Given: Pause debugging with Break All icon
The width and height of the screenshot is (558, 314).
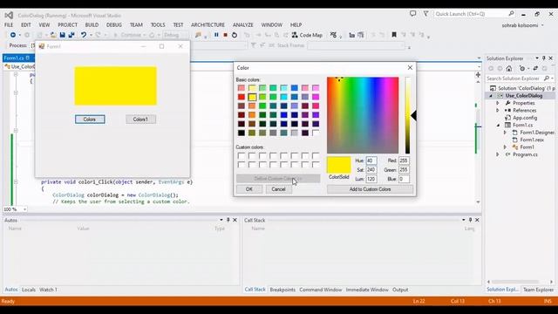Looking at the screenshot, I should click(216, 35).
